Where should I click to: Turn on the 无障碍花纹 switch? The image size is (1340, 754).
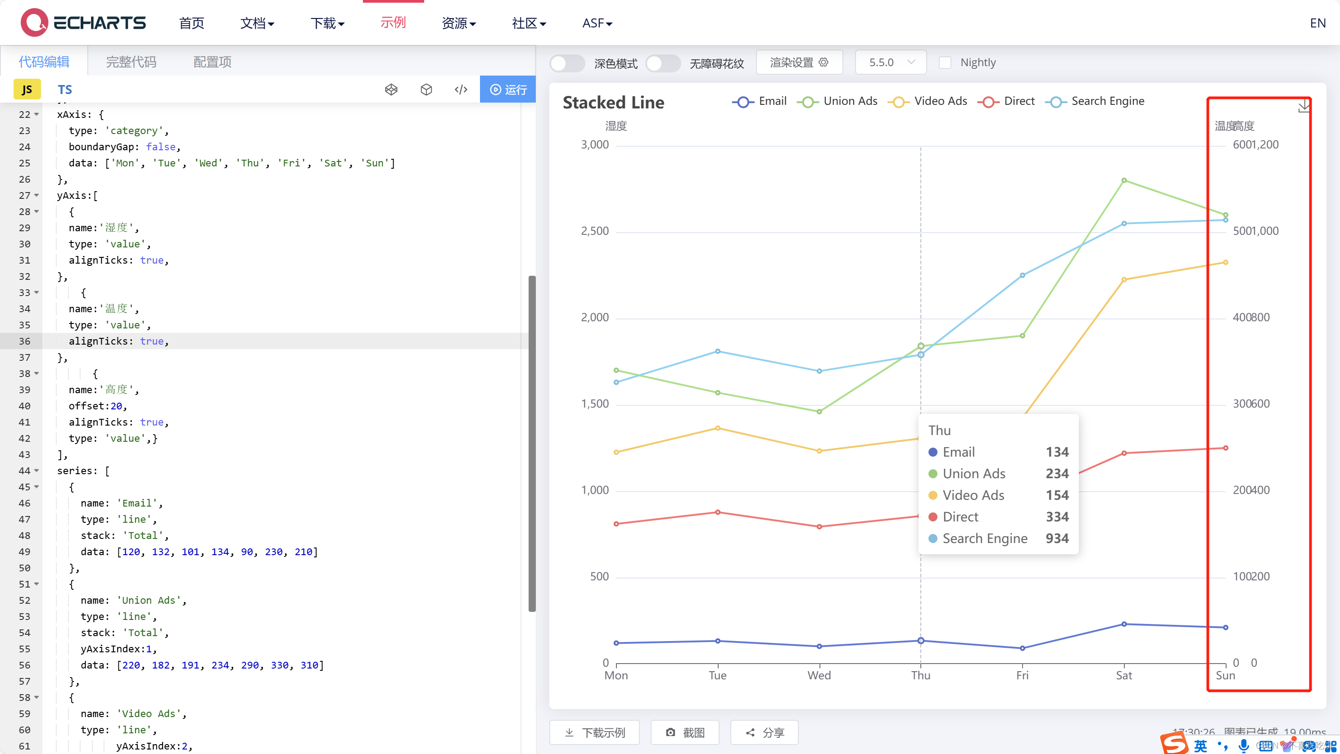point(662,63)
